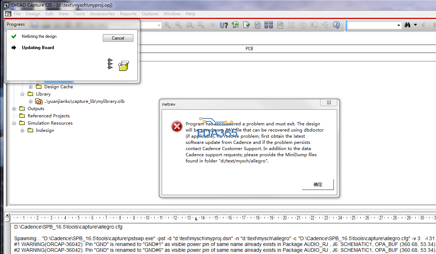Open the search text combo box dropdown

(x=399, y=25)
